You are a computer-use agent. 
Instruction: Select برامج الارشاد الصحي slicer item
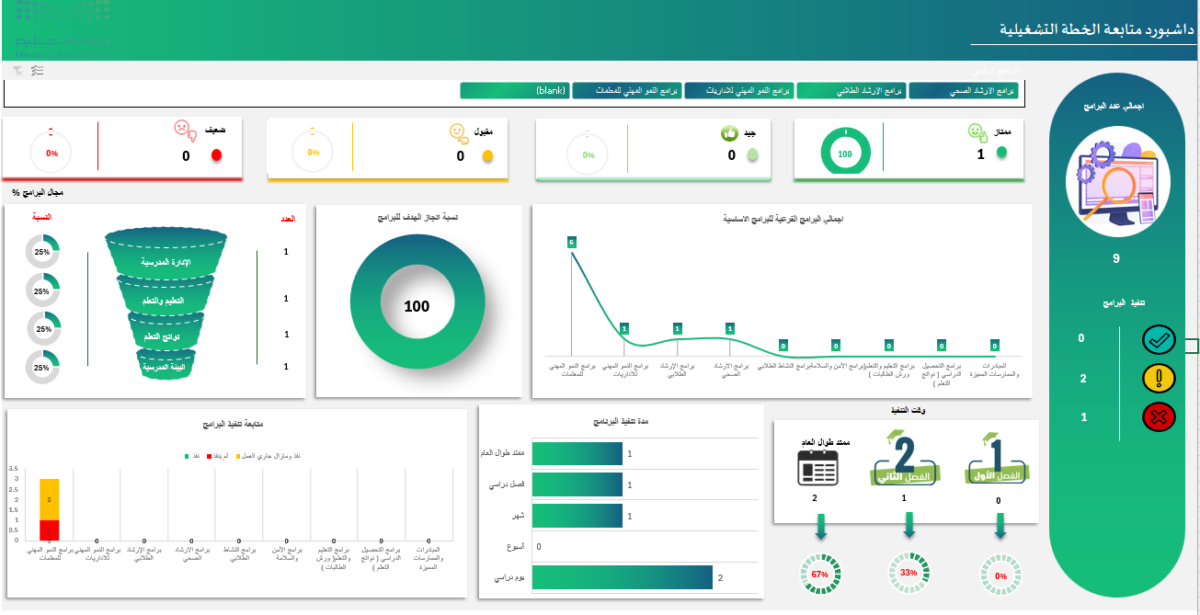963,91
